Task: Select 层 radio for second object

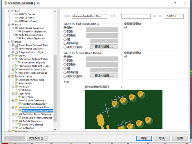Action: point(65,69)
